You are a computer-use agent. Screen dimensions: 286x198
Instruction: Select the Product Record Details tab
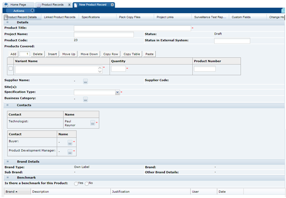click(x=22, y=17)
